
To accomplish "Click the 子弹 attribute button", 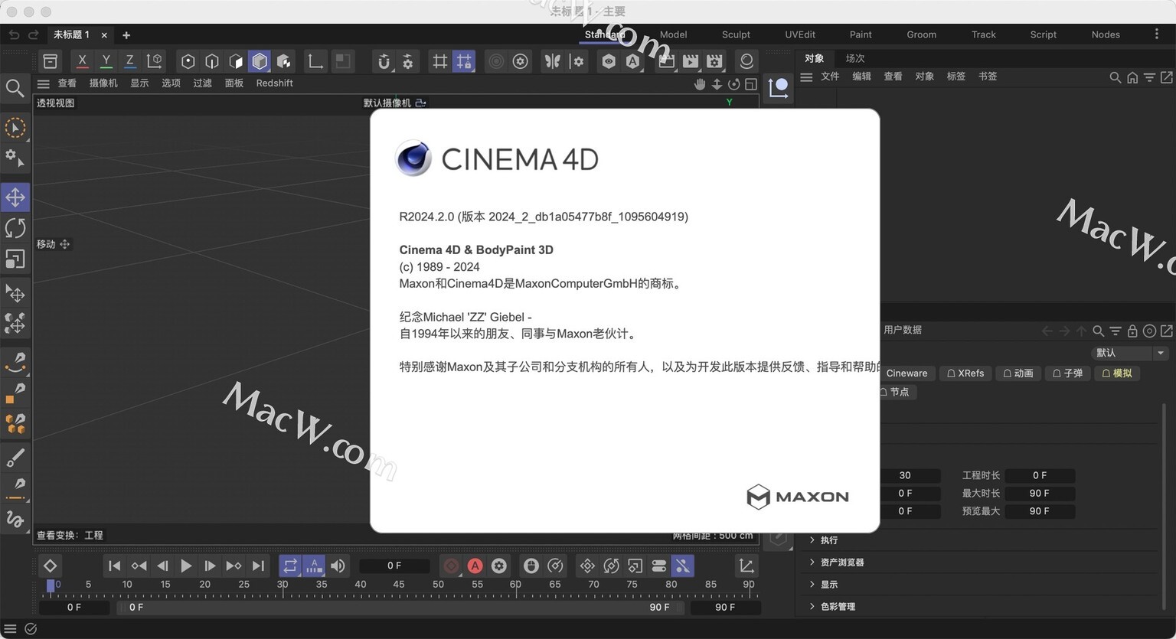I will (1067, 373).
